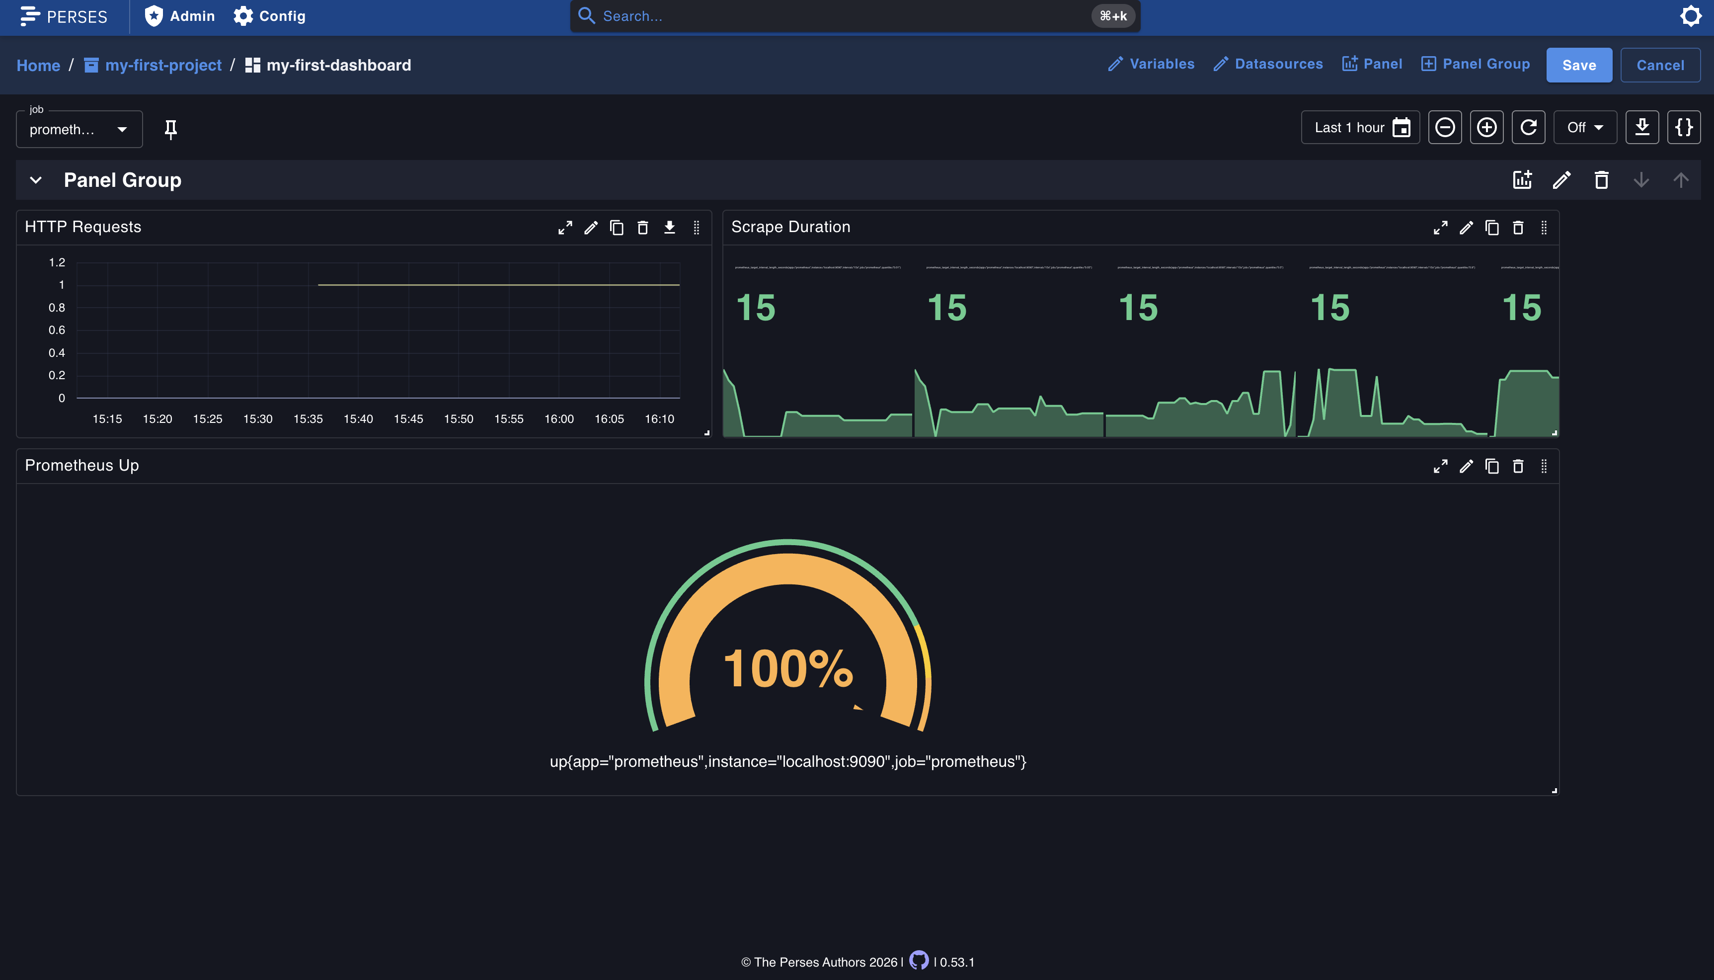Collapse the Panel Group
The image size is (1714, 980).
click(x=36, y=180)
